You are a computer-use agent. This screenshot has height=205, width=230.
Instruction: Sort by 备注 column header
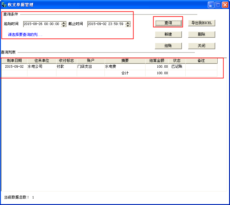pos(201,61)
